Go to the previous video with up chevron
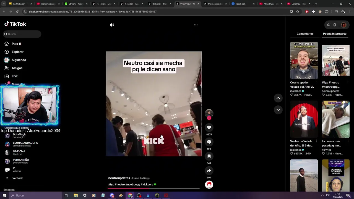This screenshot has width=354, height=199. [x=278, y=98]
